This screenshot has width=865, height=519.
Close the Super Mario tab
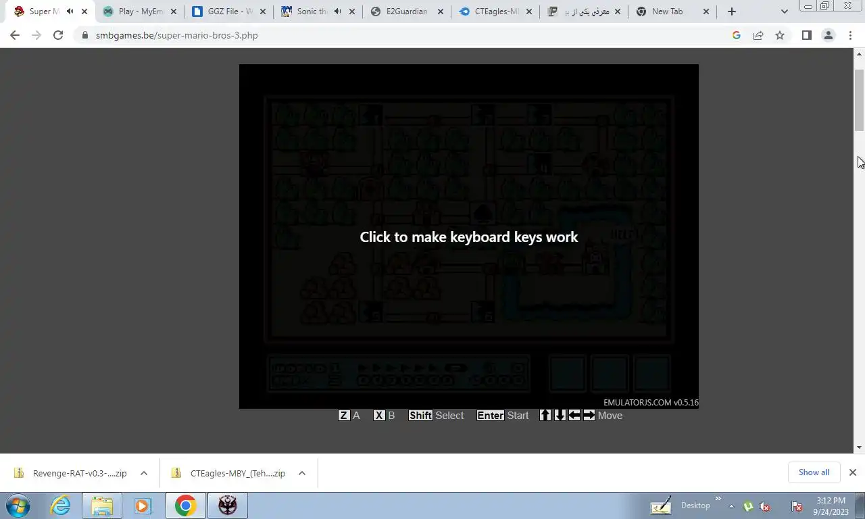tap(84, 11)
